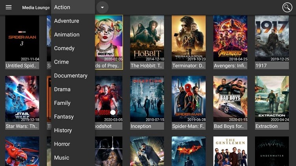Click the '1917' title label
The height and width of the screenshot is (166, 296).
tap(272, 65)
